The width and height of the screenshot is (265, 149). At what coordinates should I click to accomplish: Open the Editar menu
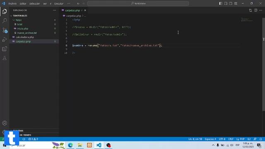pyautogui.click(x=23, y=4)
